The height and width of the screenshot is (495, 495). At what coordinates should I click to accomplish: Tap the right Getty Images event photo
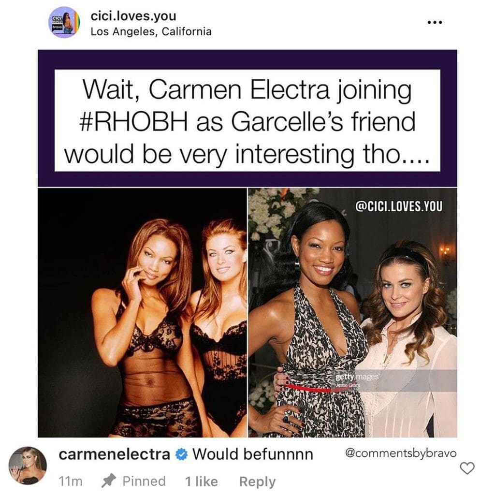pyautogui.click(x=352, y=313)
